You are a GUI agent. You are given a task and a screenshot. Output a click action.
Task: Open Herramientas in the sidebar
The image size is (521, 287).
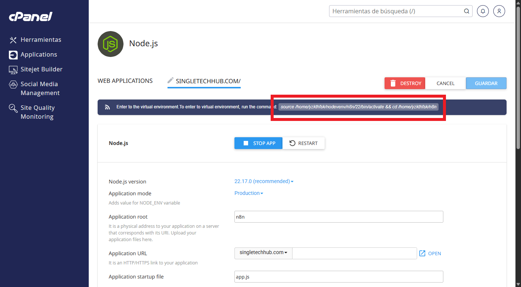(x=41, y=40)
